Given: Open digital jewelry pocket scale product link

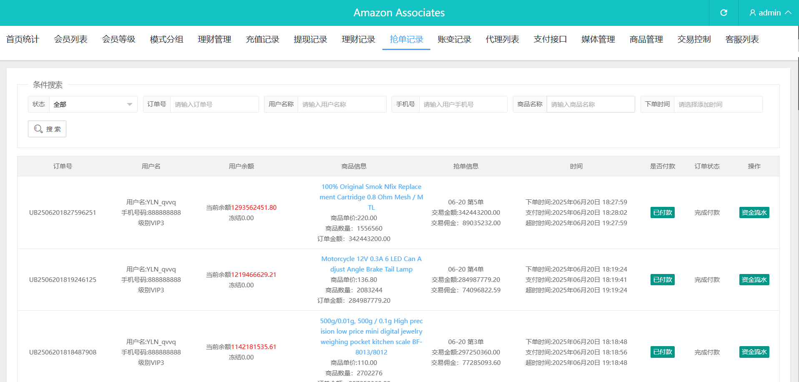Looking at the screenshot, I should tap(371, 337).
